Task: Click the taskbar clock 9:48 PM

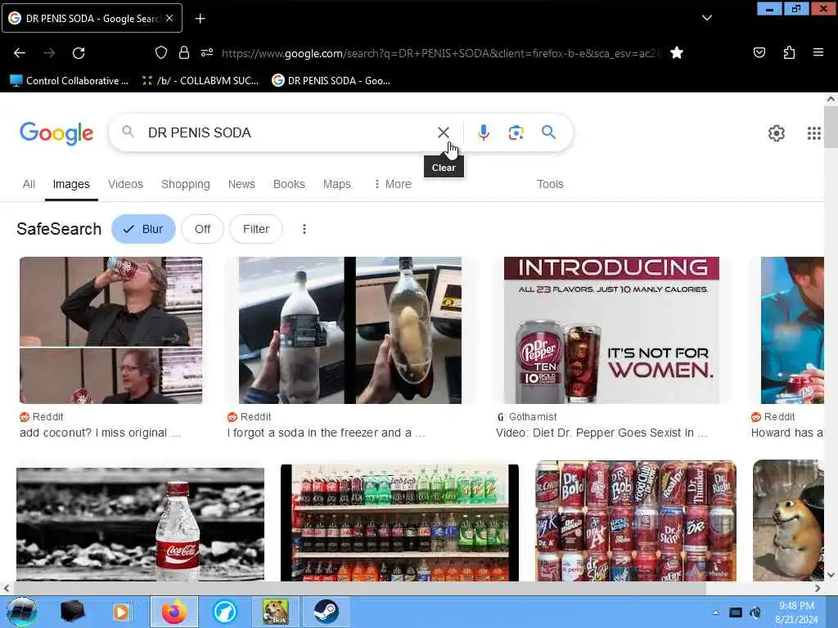Action: click(x=795, y=612)
